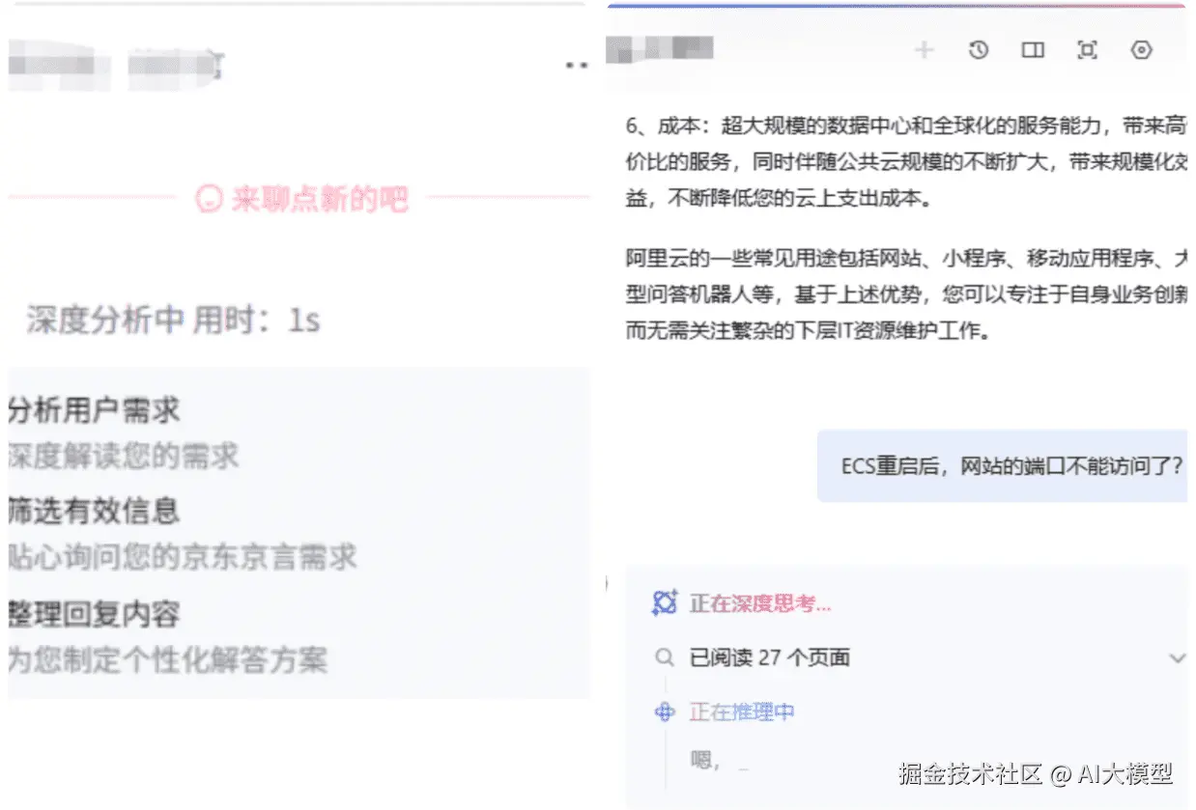Click the 已阅读 27 个页面 text
Image resolution: width=1196 pixels, height=810 pixels.
(x=769, y=658)
